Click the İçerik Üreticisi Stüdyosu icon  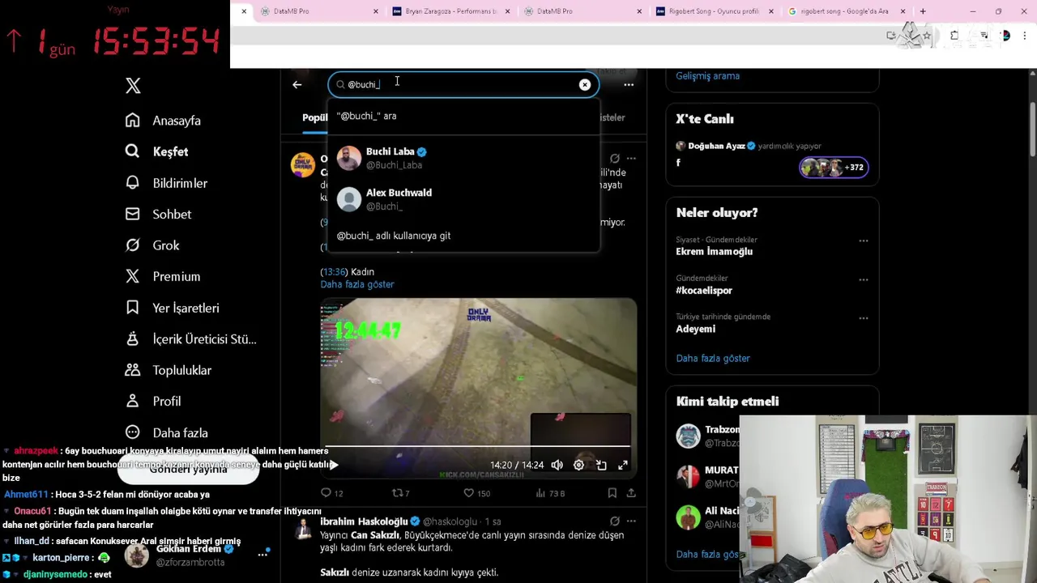point(133,339)
